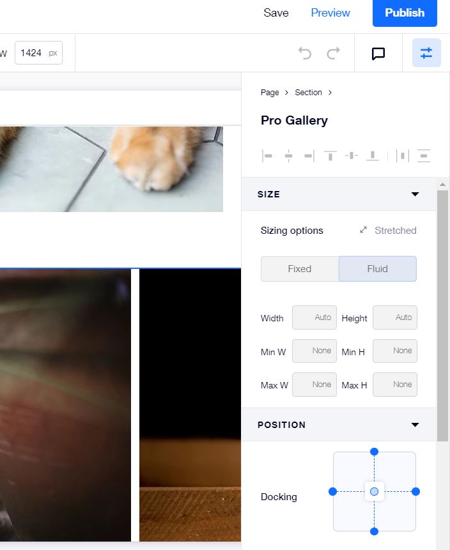Align element horizontally centered icon
The height and width of the screenshot is (550, 450).
(x=288, y=156)
